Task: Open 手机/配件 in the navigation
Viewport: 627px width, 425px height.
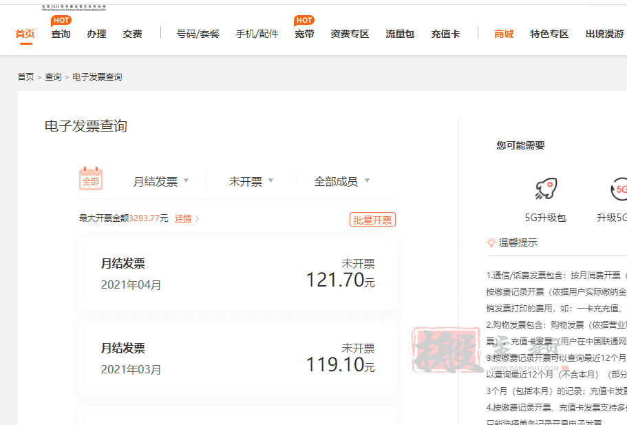Action: point(257,34)
